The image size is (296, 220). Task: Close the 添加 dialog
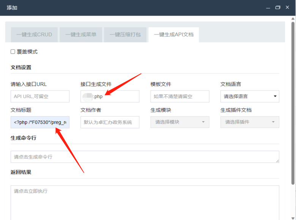point(287,7)
